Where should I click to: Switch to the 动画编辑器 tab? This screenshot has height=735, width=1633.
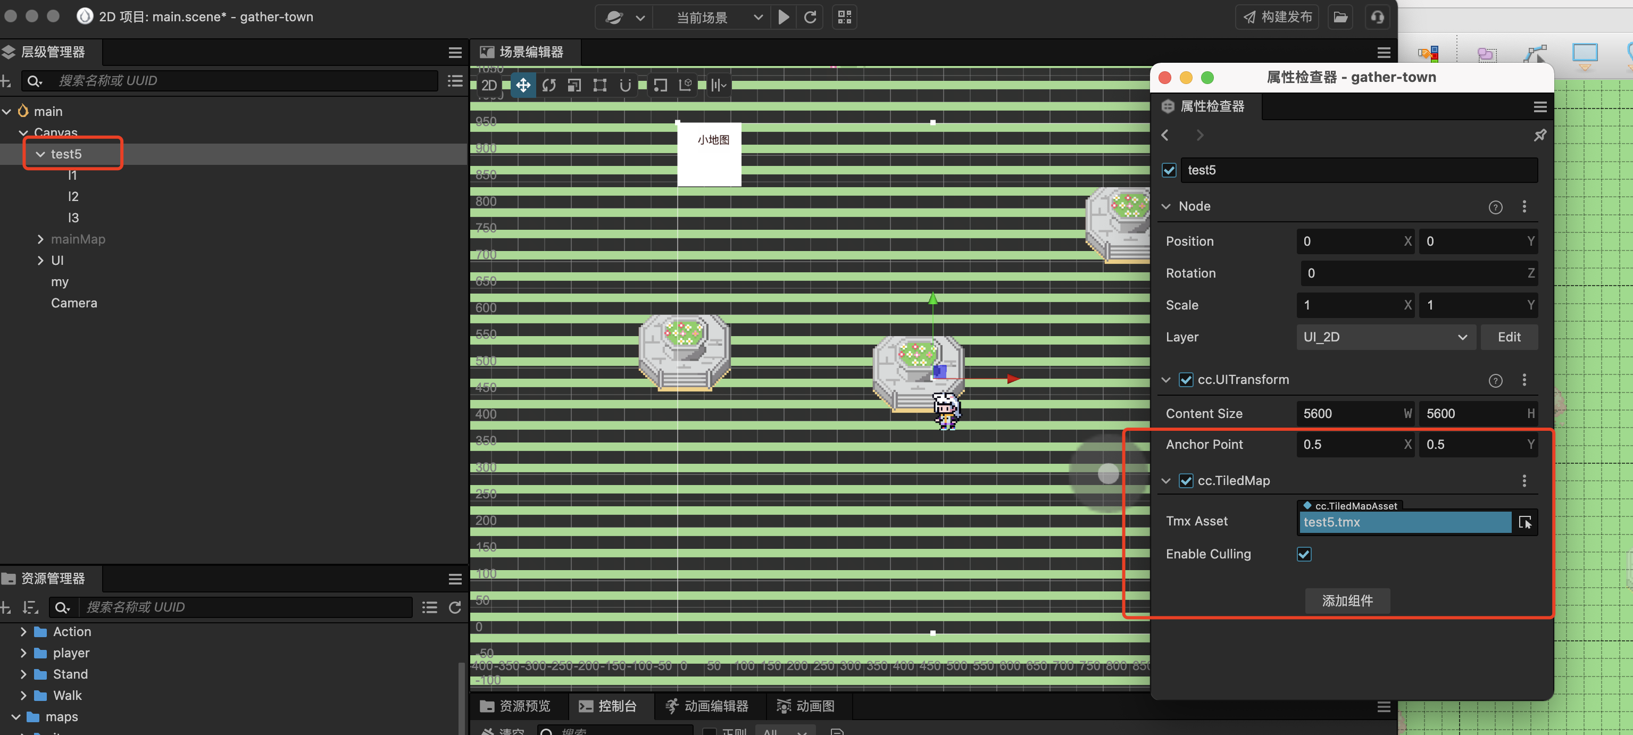pos(707,706)
